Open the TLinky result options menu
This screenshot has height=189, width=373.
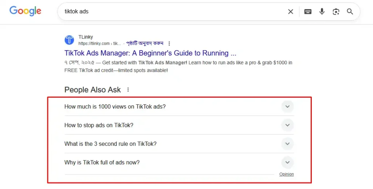pos(169,44)
